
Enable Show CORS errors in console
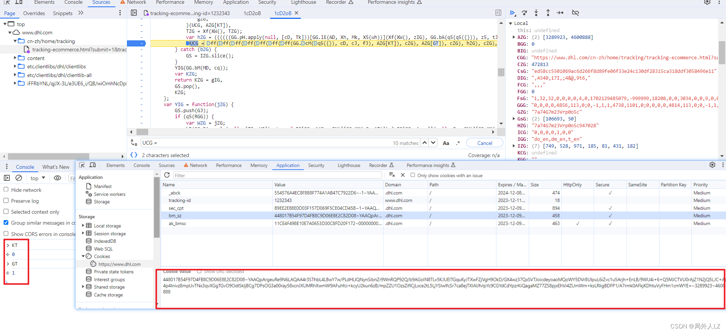[6, 233]
